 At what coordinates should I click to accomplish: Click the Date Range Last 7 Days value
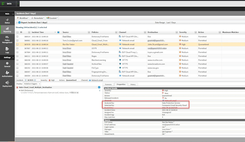171,23
